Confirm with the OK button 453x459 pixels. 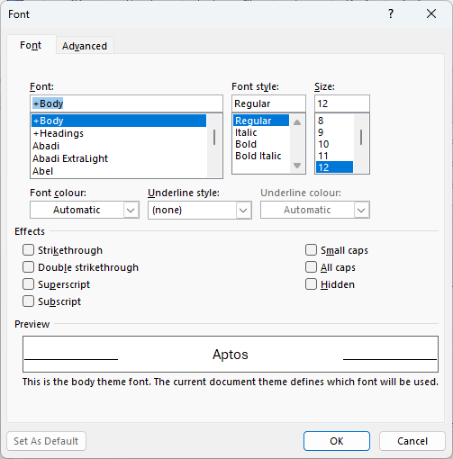click(337, 441)
